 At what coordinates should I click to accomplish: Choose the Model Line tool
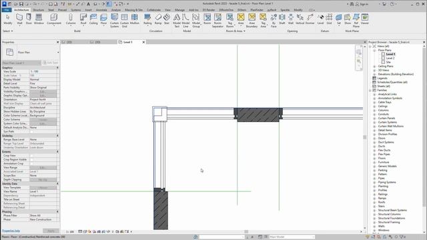185,21
